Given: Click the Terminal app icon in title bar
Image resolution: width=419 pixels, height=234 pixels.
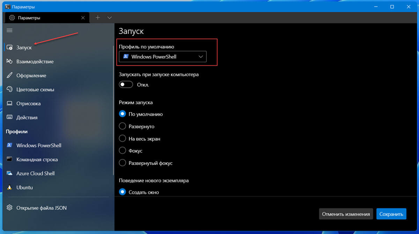Looking at the screenshot, I should point(7,7).
